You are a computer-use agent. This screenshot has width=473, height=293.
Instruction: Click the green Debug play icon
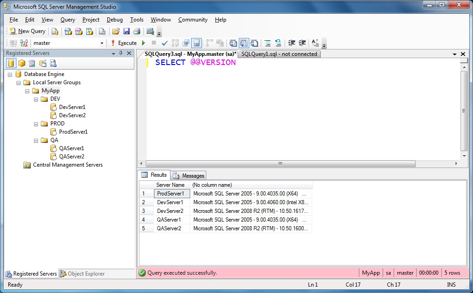pos(143,43)
